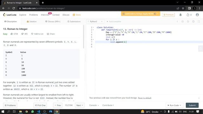
Task: Click Pick One random problem
Action: (x=40, y=105)
